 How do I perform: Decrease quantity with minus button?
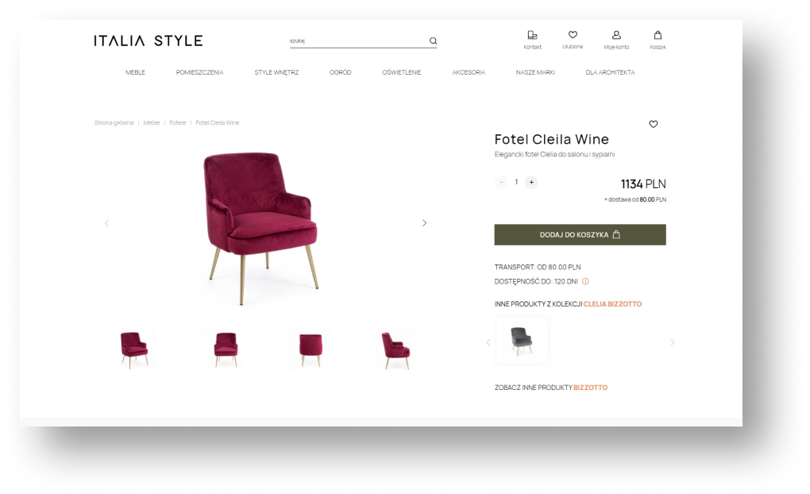(501, 182)
